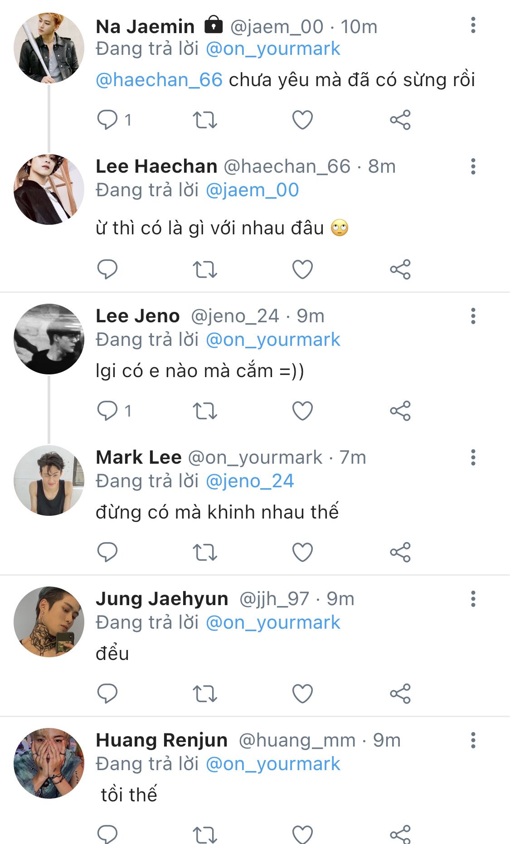Open @jaem_00 link in Haechan's reply
This screenshot has width=510, height=844.
coord(252,190)
